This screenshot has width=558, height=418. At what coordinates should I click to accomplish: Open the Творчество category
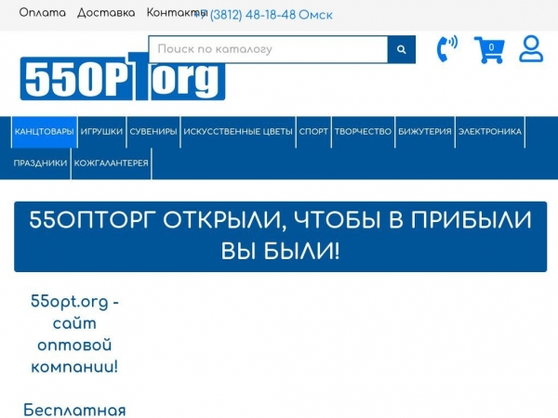363,132
